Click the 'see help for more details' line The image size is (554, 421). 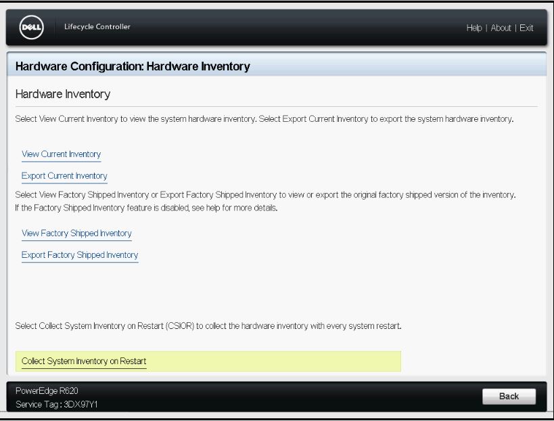145,207
